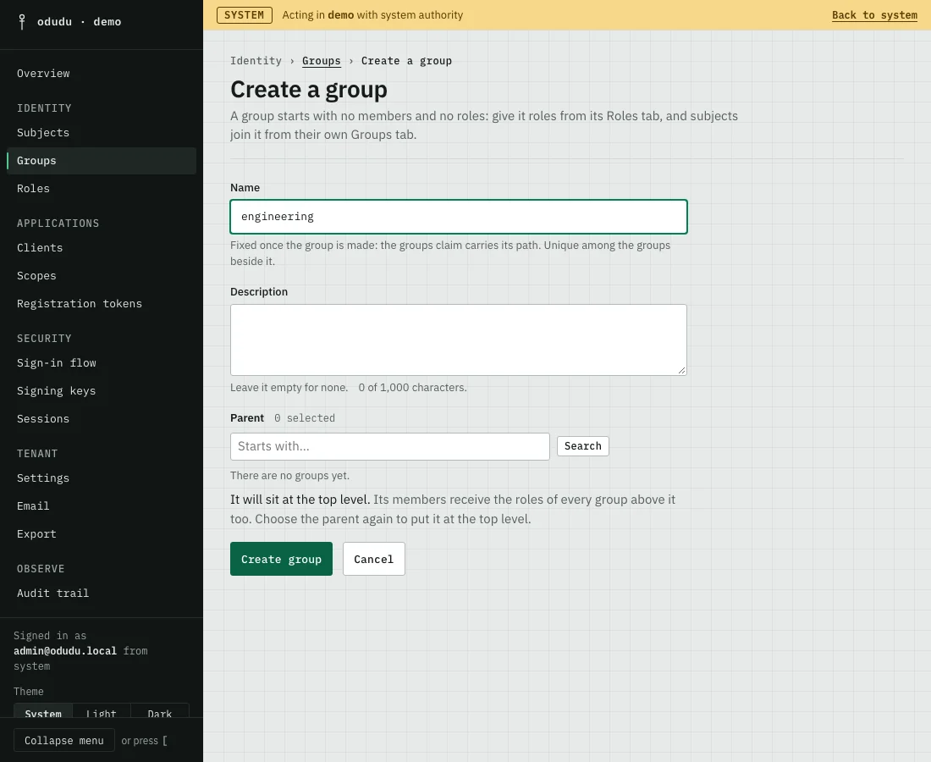Click the admin@odudu.local account text

[65, 651]
